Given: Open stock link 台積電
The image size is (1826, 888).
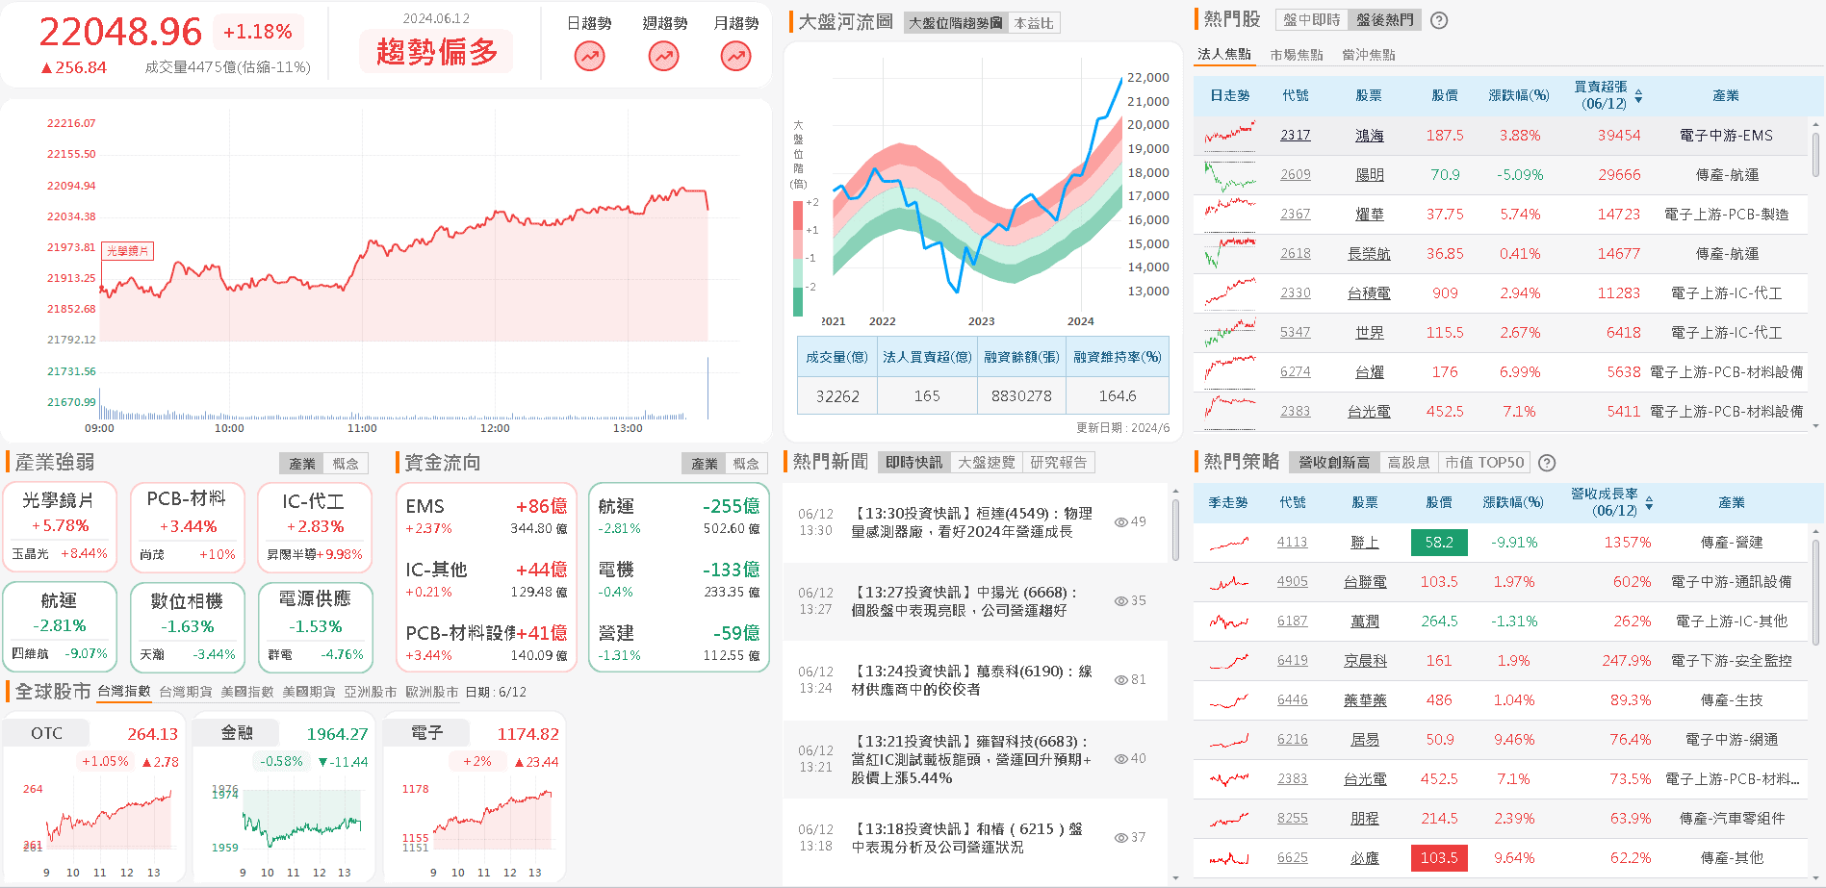Looking at the screenshot, I should point(1369,293).
